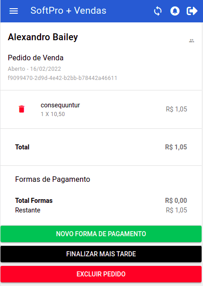
Task: Click the item price R$ 1,05
Action: [176, 109]
